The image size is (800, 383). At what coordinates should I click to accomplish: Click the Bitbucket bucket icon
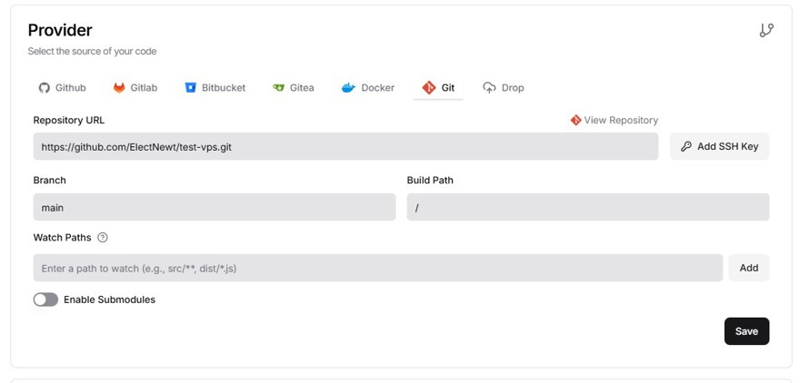click(x=191, y=88)
